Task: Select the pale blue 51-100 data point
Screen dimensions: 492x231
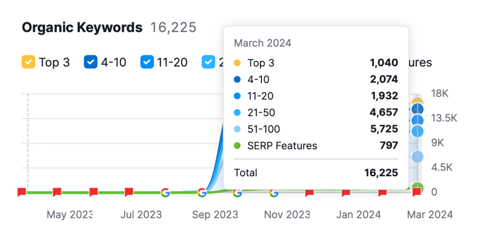Action: coord(417,157)
